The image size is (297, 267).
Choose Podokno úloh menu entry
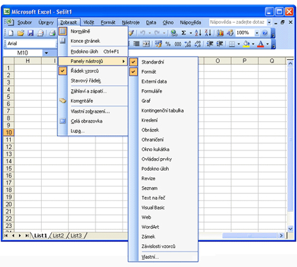pyautogui.click(x=93, y=52)
